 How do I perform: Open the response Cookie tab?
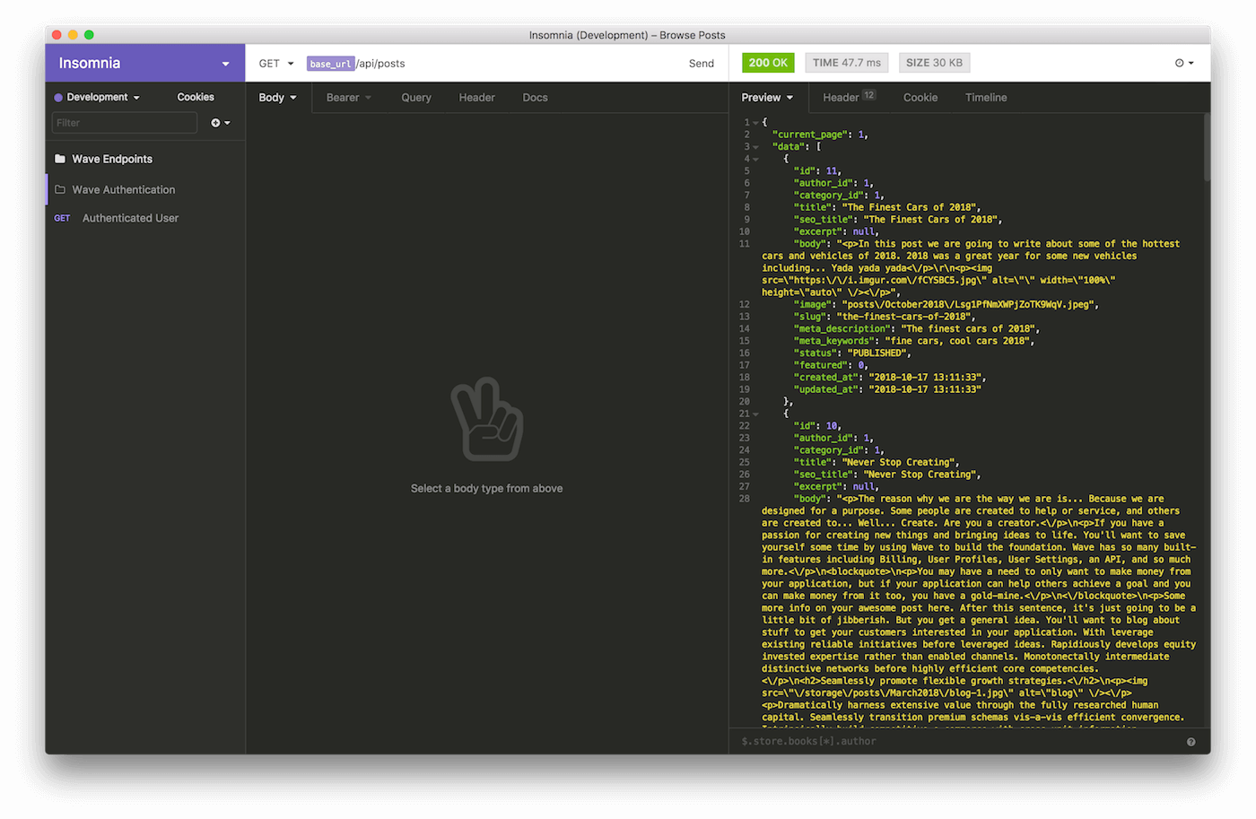920,98
